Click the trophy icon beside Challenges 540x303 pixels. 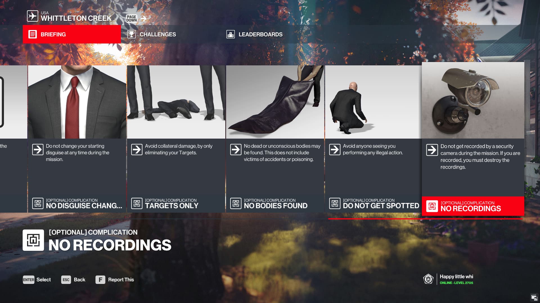[x=131, y=34]
